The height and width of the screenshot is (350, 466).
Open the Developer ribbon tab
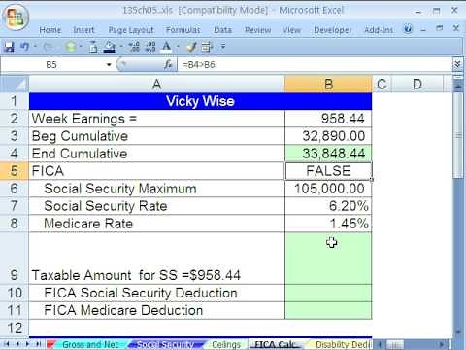pyautogui.click(x=332, y=30)
